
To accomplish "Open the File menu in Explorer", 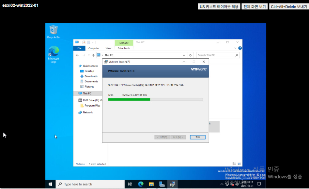I will tap(79, 48).
